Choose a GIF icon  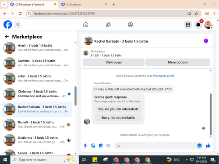(x=108, y=146)
